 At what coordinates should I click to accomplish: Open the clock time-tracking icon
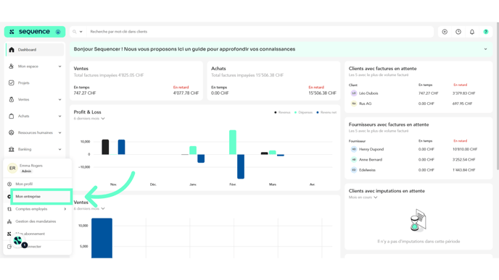coord(458,32)
